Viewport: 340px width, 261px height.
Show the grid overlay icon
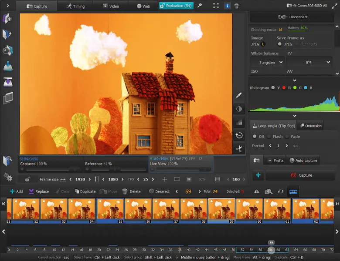point(218,179)
